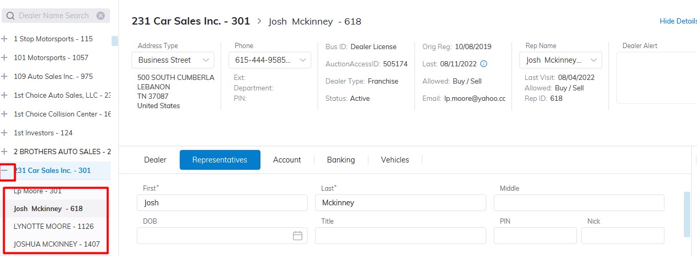Screen dimensions: 697x256
Task: Switch to the Dealer tab
Action: (x=155, y=160)
